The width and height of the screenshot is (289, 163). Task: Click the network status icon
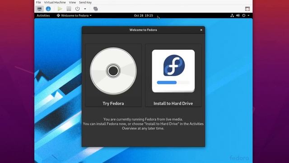(x=232, y=15)
